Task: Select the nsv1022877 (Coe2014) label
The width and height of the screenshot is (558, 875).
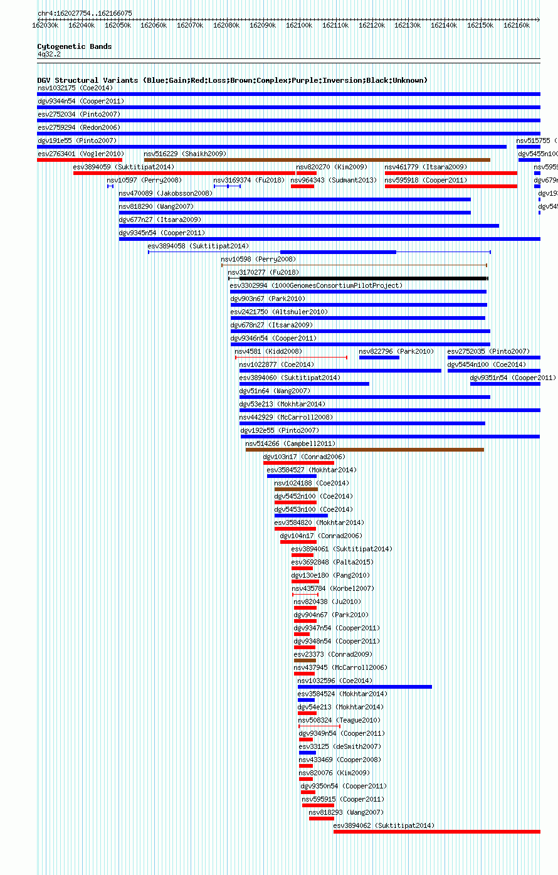Action: (276, 364)
